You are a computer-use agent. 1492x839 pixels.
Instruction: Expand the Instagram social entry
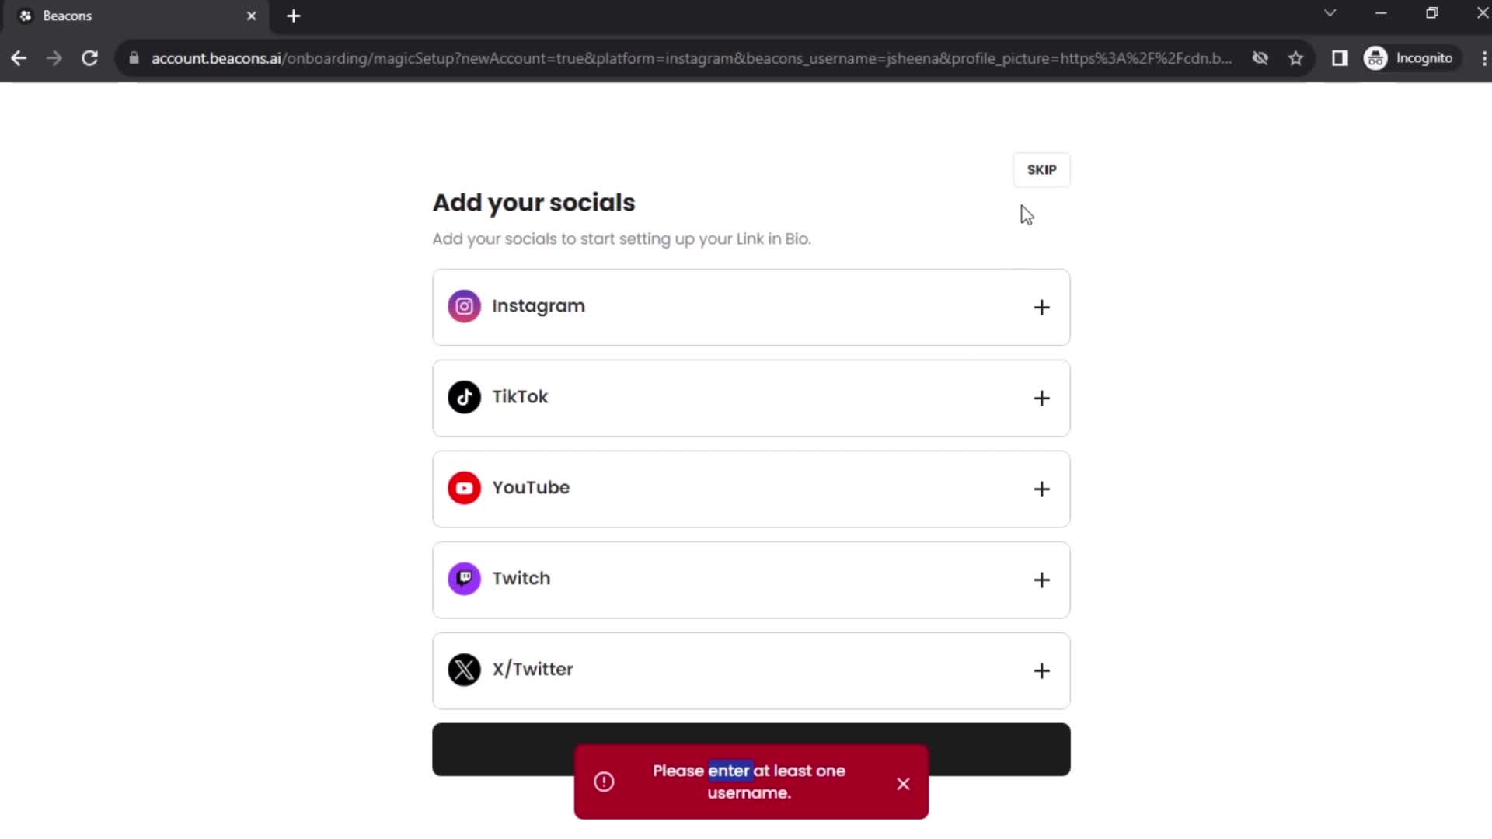tap(1041, 305)
